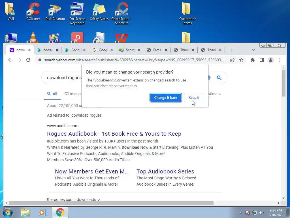The image size is (290, 218).
Task: Launch the PhotoScape shortcut
Action: (x=121, y=13)
